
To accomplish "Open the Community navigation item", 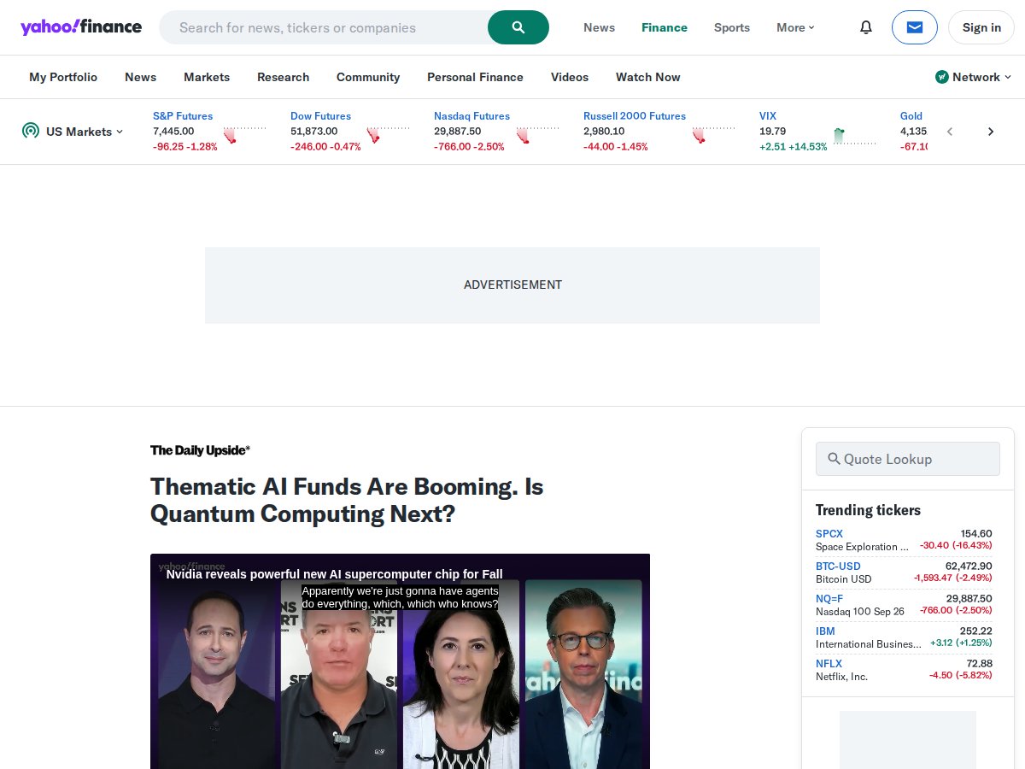I will pyautogui.click(x=368, y=77).
